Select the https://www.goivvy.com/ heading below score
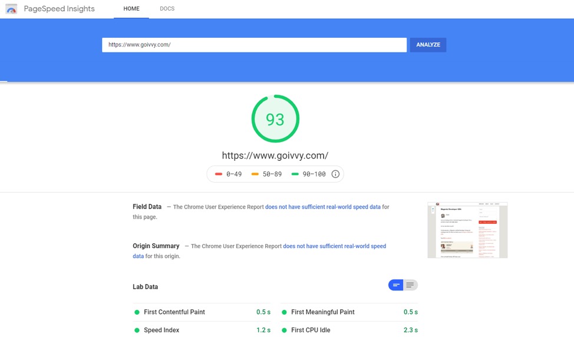The image size is (574, 337). click(x=275, y=156)
